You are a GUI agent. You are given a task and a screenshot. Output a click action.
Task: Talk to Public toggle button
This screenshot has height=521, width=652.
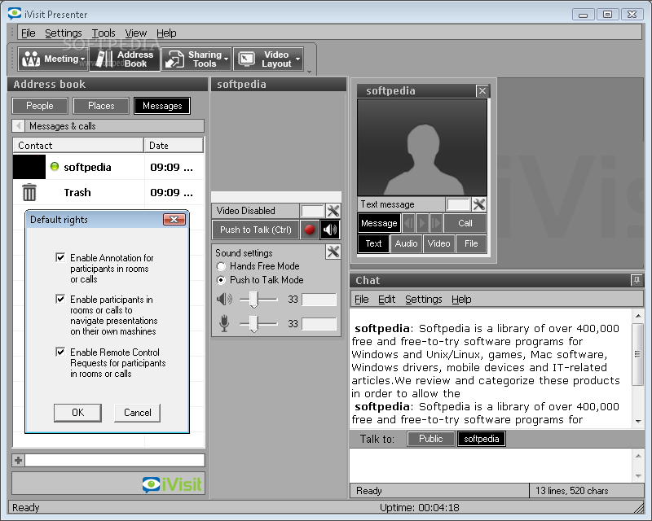(431, 439)
